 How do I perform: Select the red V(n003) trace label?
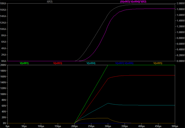(58, 63)
